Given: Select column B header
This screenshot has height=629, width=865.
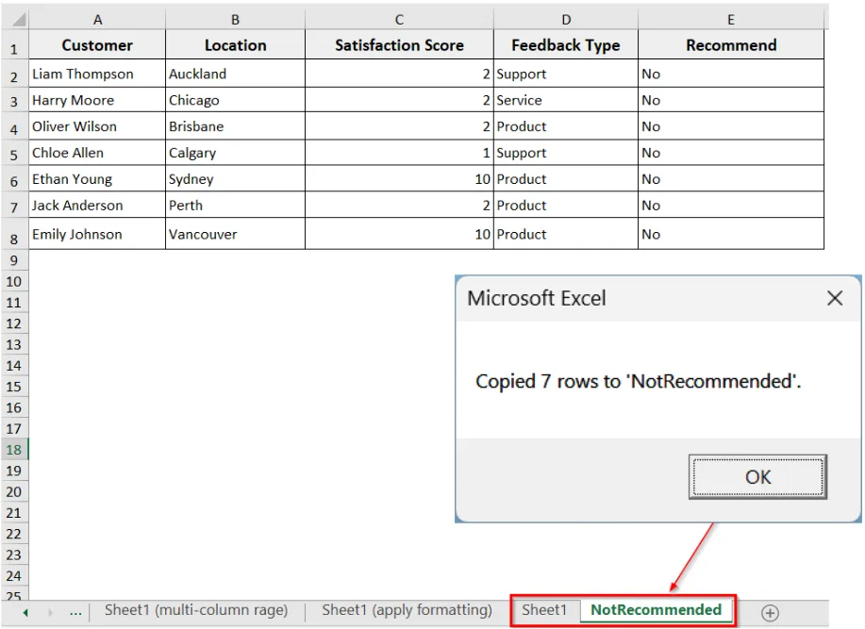Looking at the screenshot, I should point(235,20).
